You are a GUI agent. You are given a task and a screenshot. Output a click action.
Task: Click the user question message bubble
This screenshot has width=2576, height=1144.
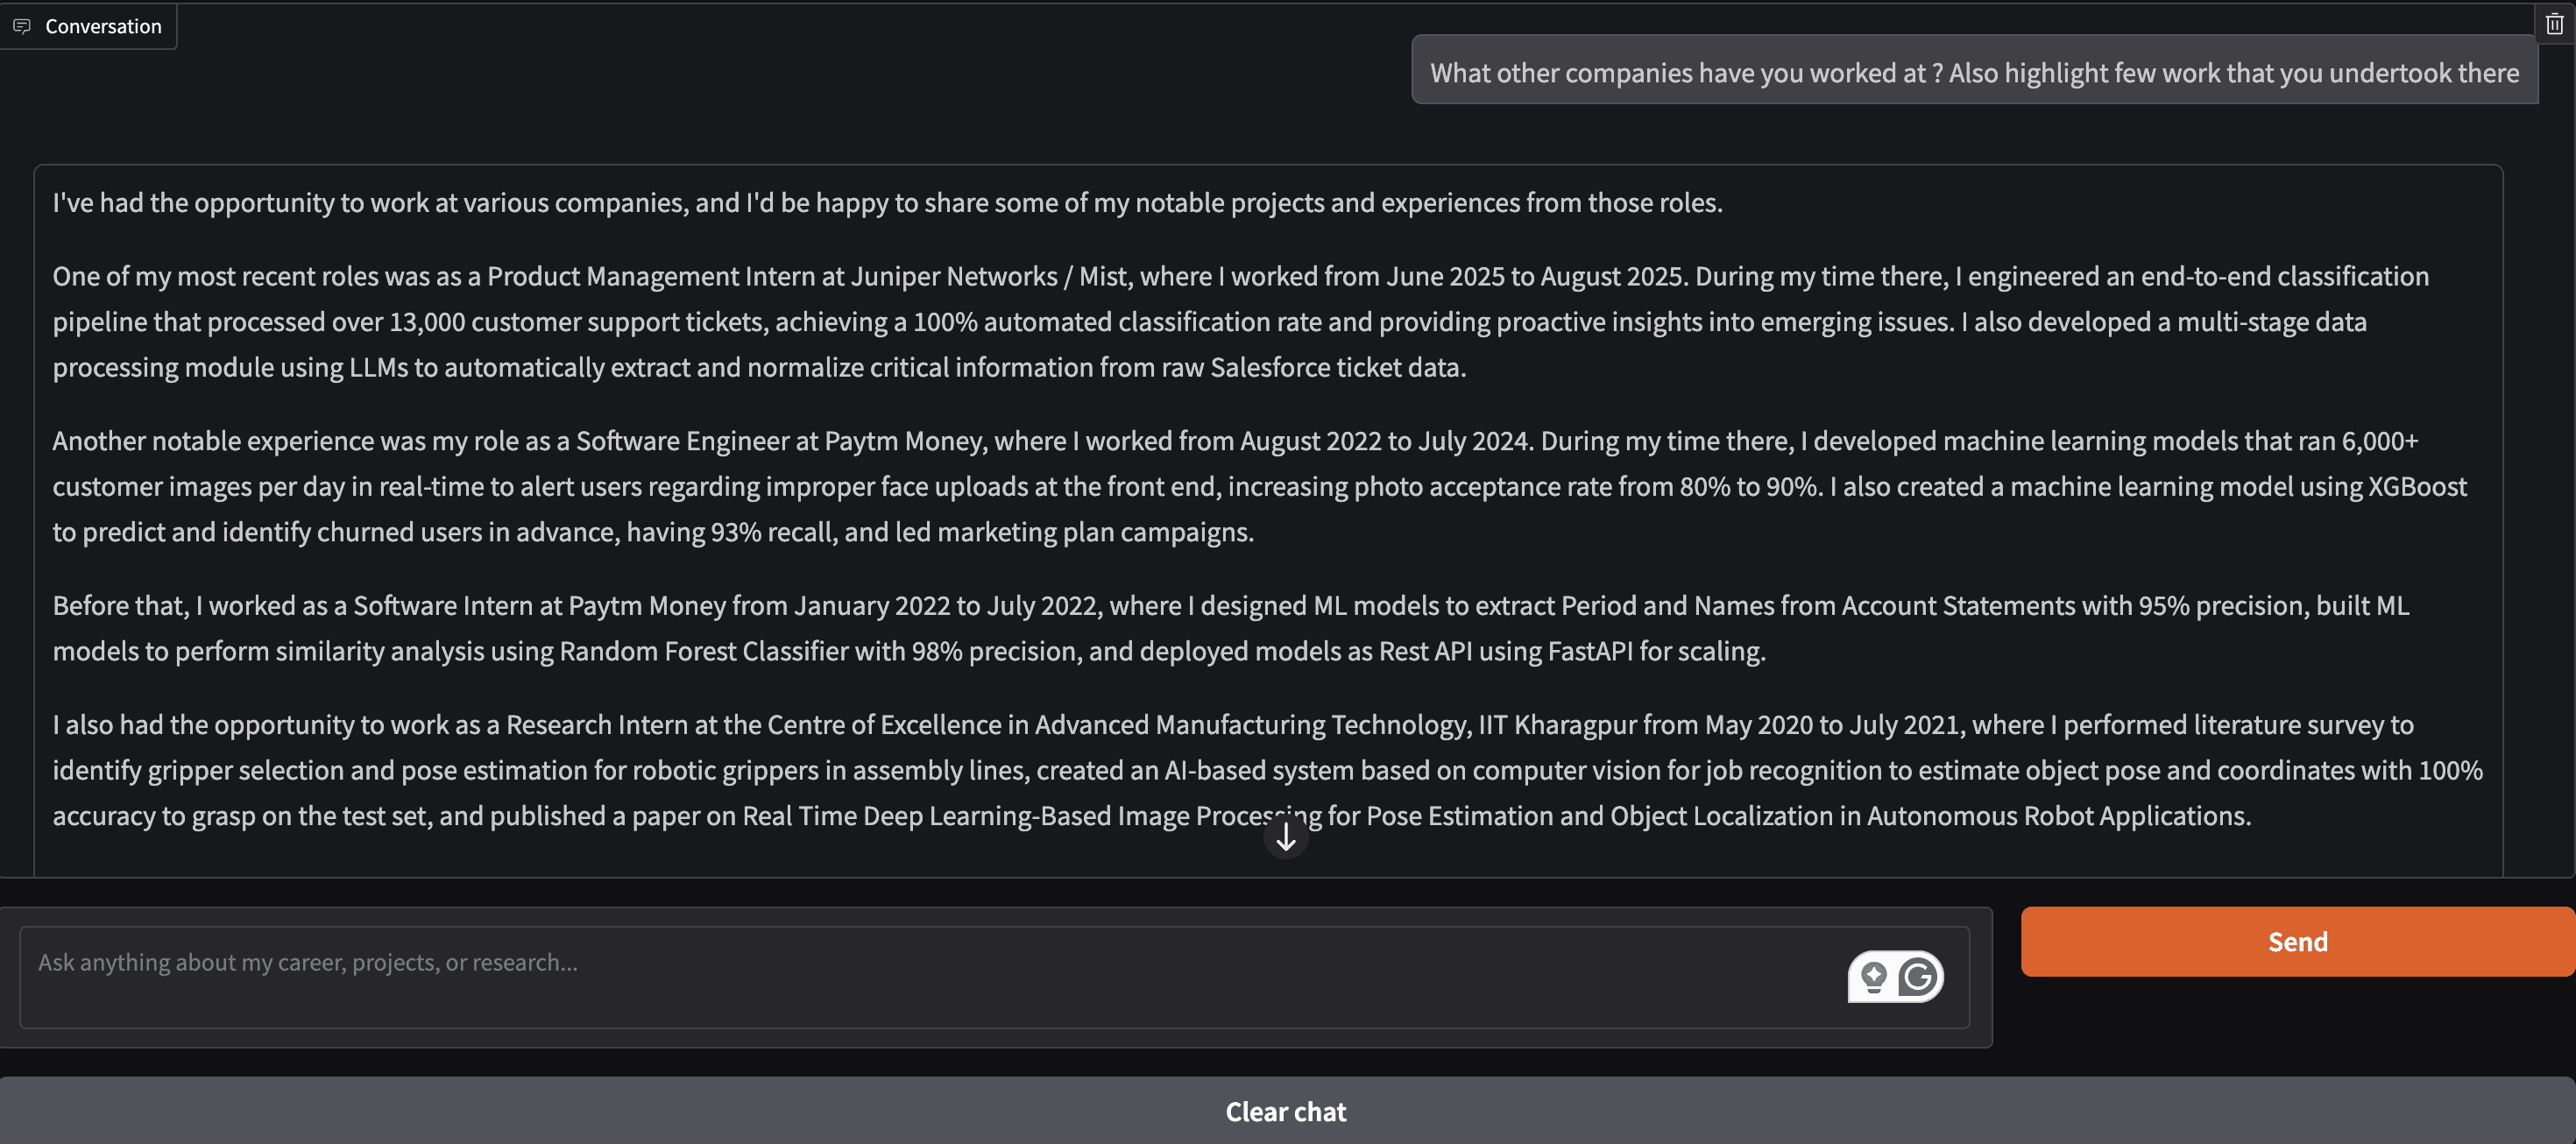click(1973, 72)
